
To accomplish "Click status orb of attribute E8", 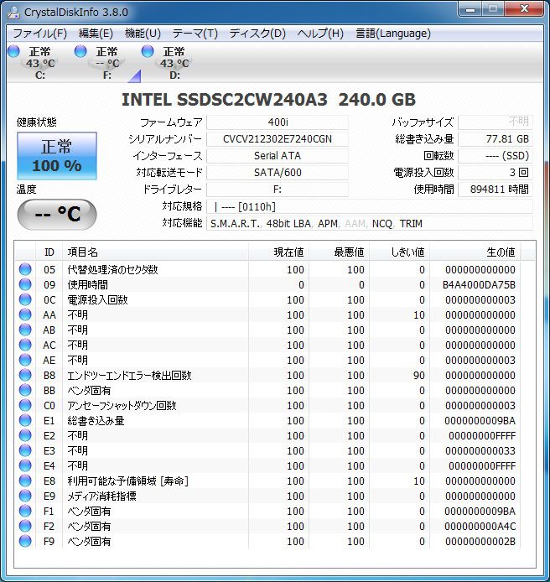I will click(25, 481).
